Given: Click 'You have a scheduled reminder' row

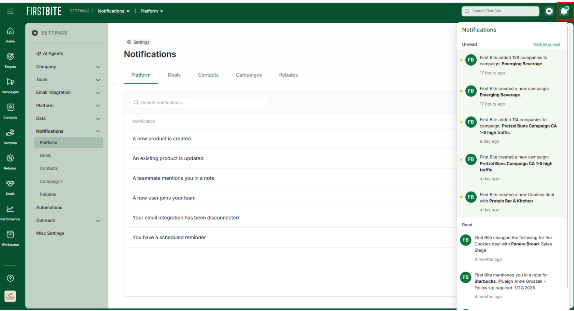Looking at the screenshot, I should coord(290,238).
